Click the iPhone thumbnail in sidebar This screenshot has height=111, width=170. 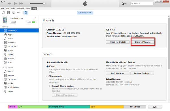click(x=5, y=20)
